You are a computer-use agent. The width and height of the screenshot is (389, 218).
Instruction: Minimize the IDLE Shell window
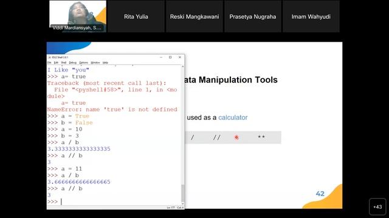click(161, 57)
